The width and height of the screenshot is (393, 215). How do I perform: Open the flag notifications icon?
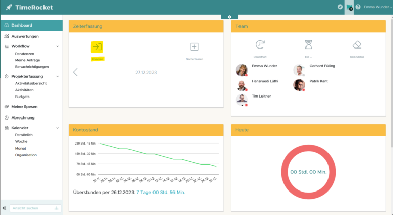(x=349, y=7)
